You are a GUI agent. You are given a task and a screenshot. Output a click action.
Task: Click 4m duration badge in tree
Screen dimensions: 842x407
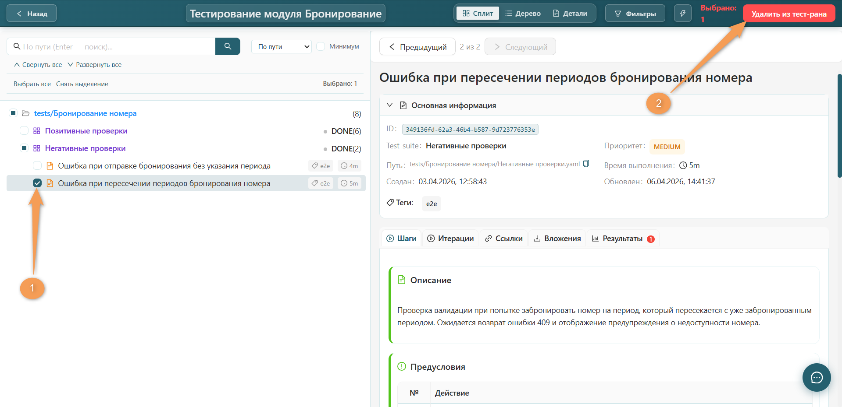point(350,166)
